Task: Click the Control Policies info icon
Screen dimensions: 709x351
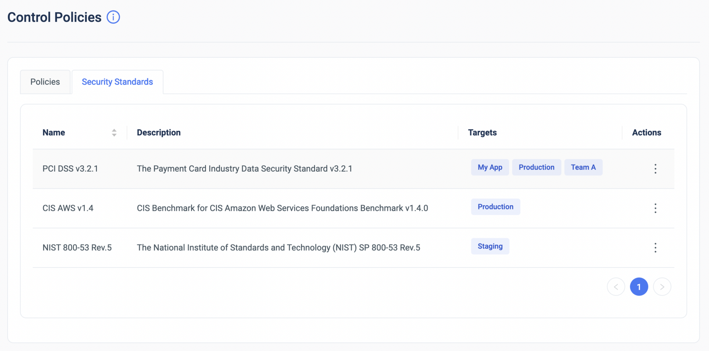Action: point(113,17)
